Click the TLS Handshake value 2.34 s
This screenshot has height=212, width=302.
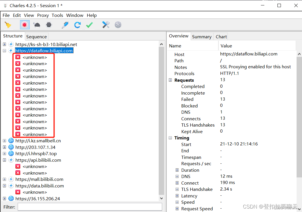tap(226, 189)
